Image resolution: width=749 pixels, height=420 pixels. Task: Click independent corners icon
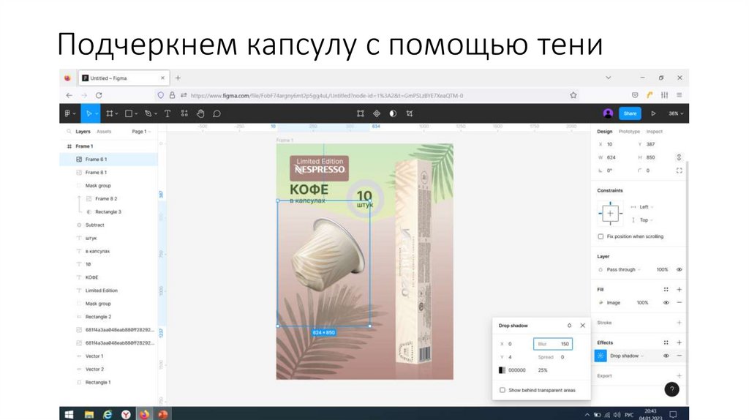[x=679, y=170]
